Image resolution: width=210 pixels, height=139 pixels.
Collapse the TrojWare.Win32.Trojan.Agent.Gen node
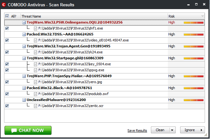tap(24, 46)
